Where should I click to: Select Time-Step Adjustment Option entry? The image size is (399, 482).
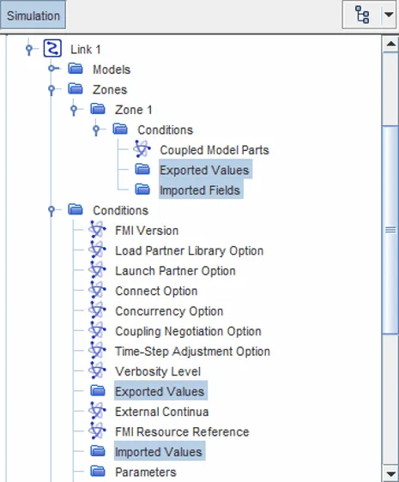coord(192,352)
